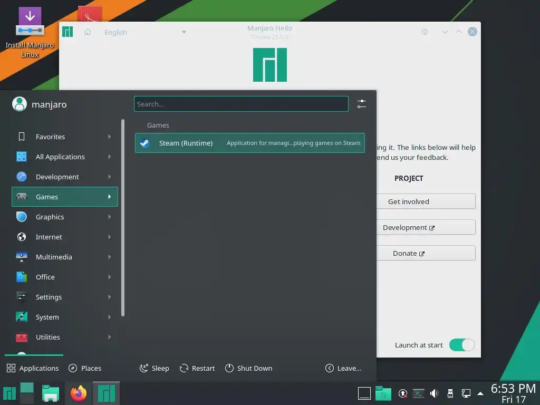
Task: Open the Multimedia category
Action: (x=65, y=257)
